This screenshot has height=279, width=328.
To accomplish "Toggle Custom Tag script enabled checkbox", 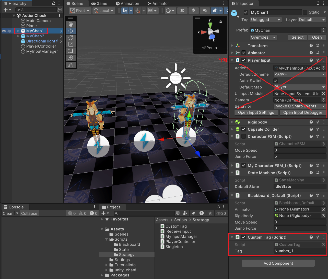I will click(x=243, y=237).
